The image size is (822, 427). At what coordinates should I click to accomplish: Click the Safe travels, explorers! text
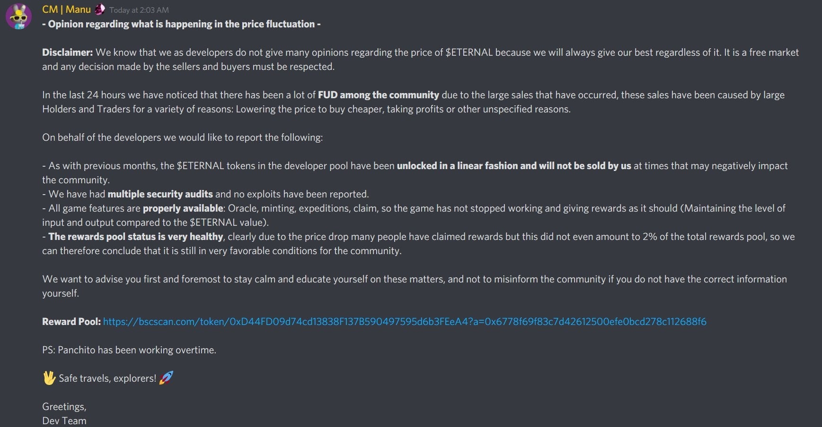(x=107, y=378)
